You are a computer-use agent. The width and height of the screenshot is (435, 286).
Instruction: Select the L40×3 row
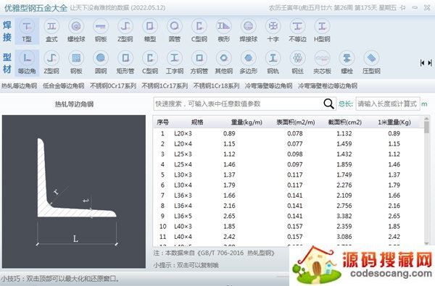[289, 227]
